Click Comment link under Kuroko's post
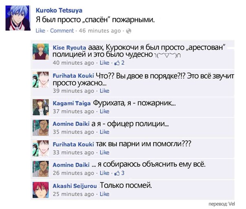Screen dimensions: 246x209 click(62, 31)
